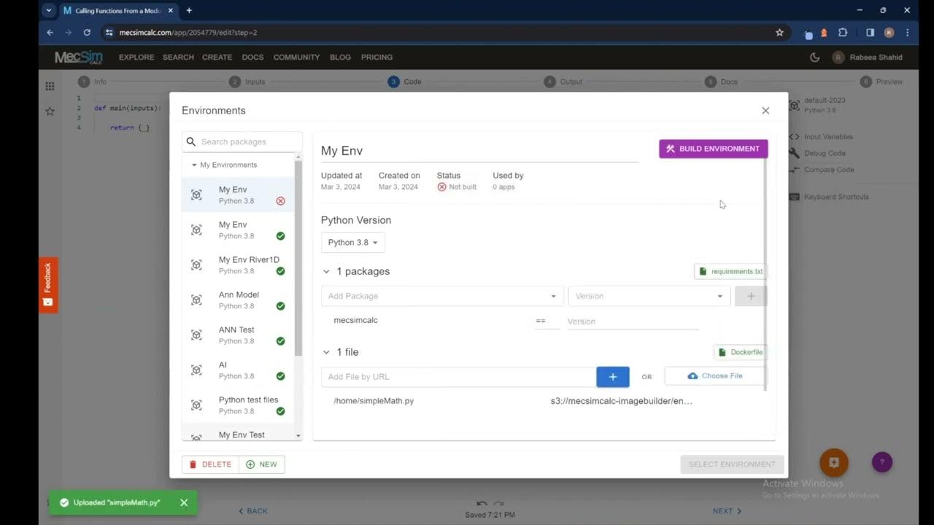Click the Select Environment button

732,464
